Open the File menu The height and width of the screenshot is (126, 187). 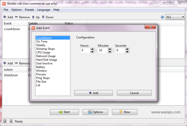6,10
